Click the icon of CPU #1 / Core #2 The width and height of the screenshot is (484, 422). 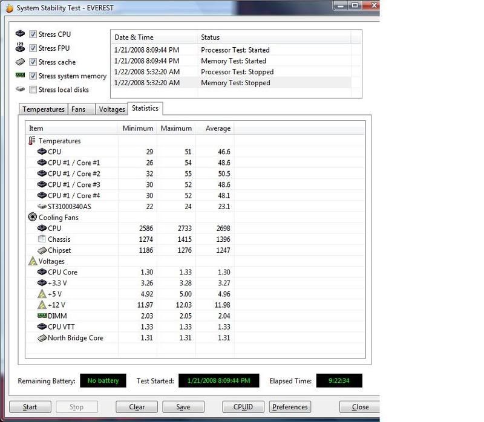click(42, 174)
